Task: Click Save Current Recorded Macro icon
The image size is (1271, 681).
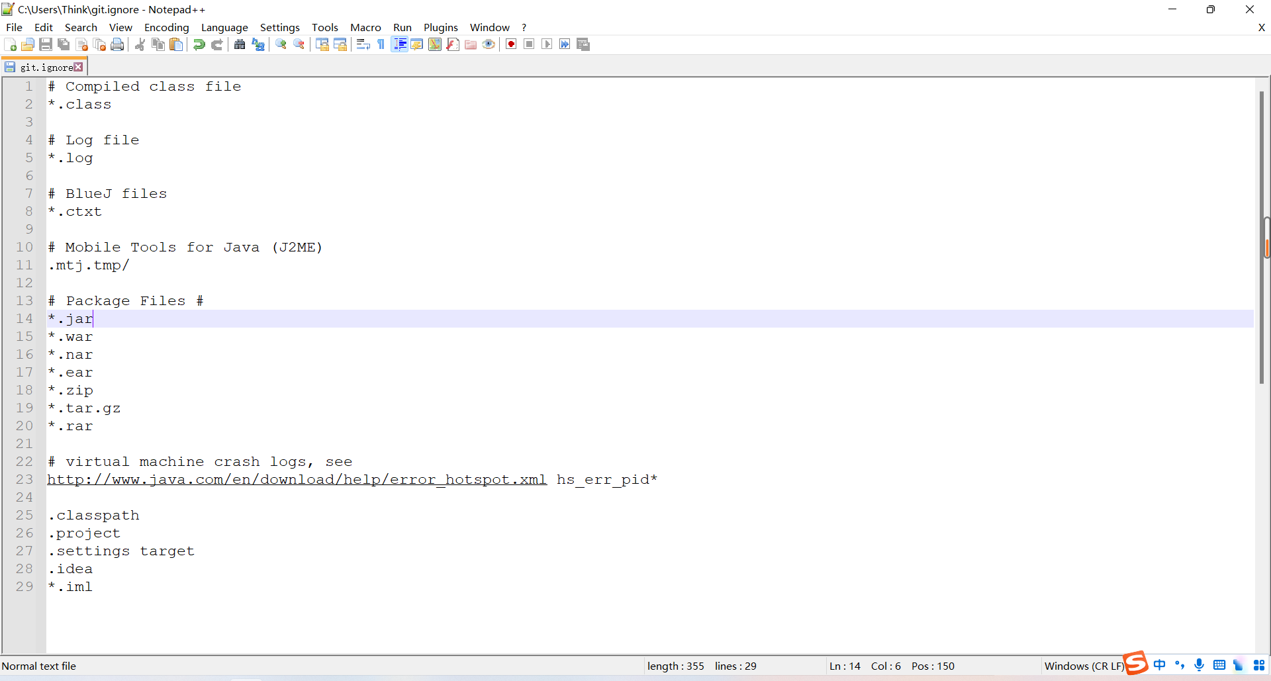Action: (x=583, y=44)
